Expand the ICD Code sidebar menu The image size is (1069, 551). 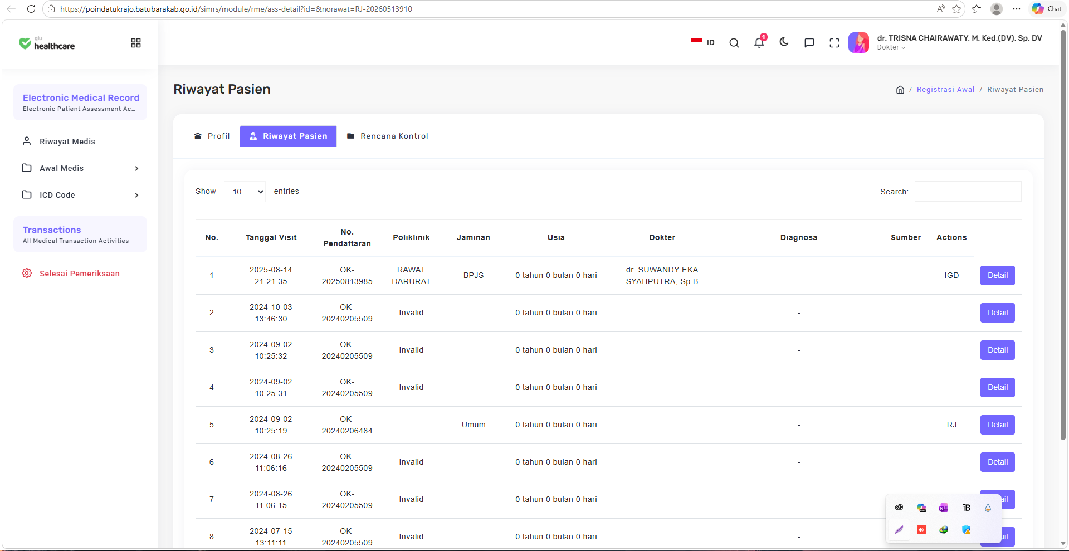pos(80,195)
